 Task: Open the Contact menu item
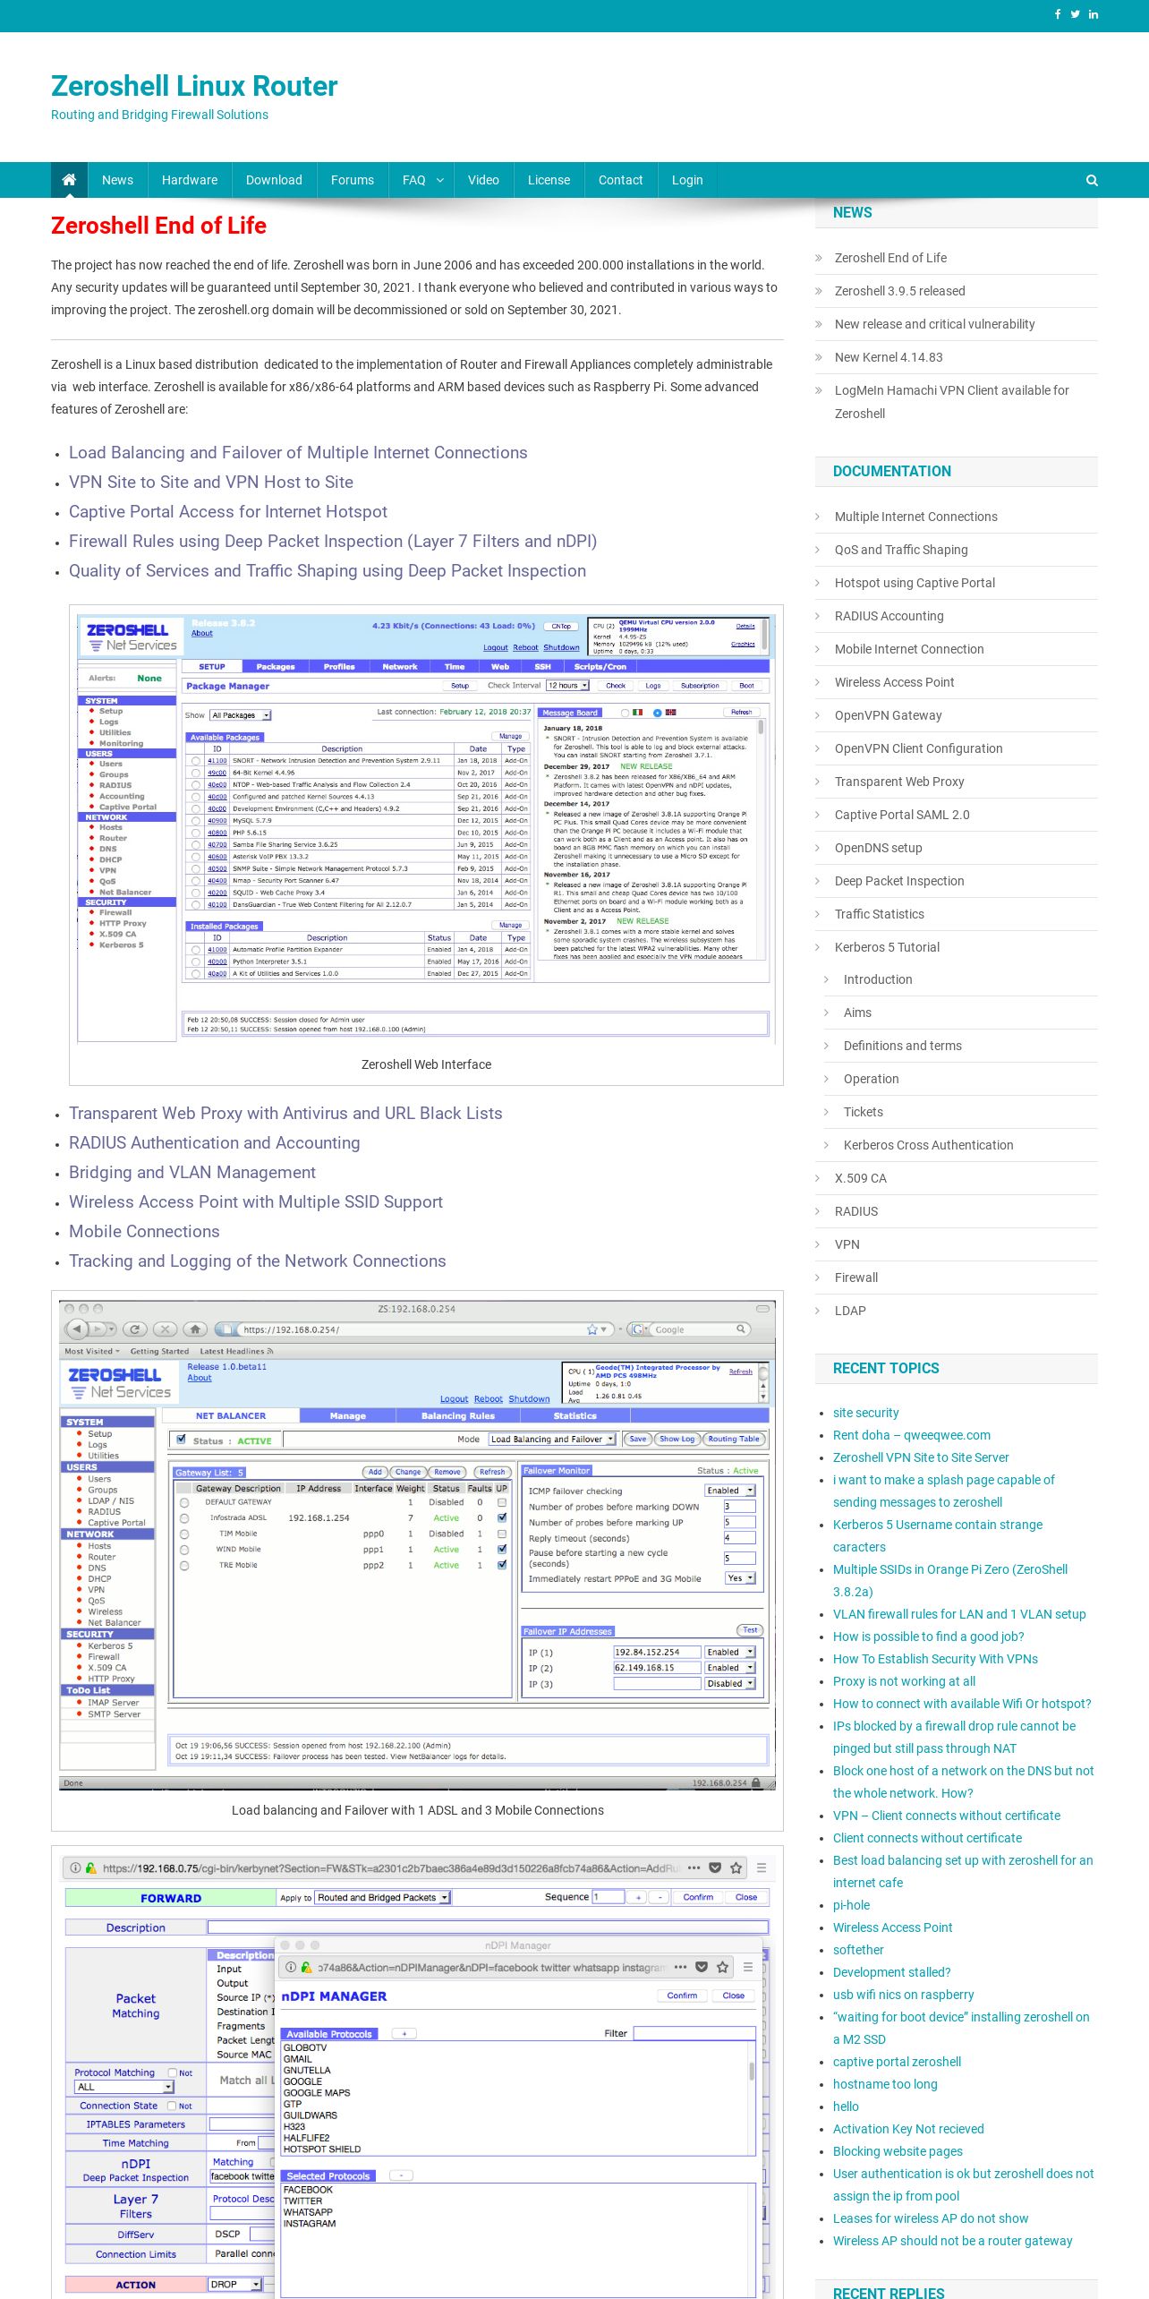(620, 180)
